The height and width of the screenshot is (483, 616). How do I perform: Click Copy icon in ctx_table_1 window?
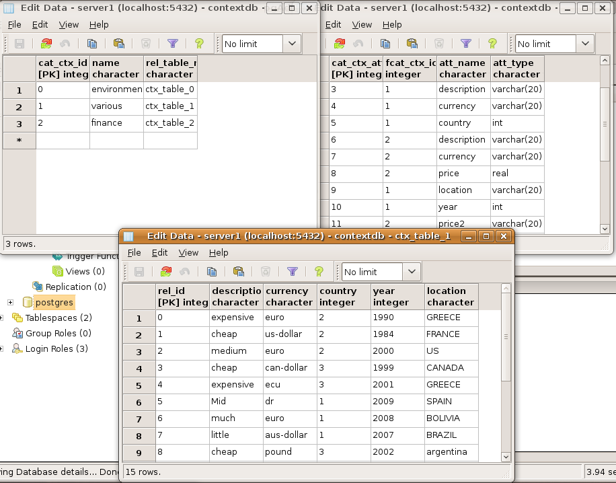coord(212,272)
